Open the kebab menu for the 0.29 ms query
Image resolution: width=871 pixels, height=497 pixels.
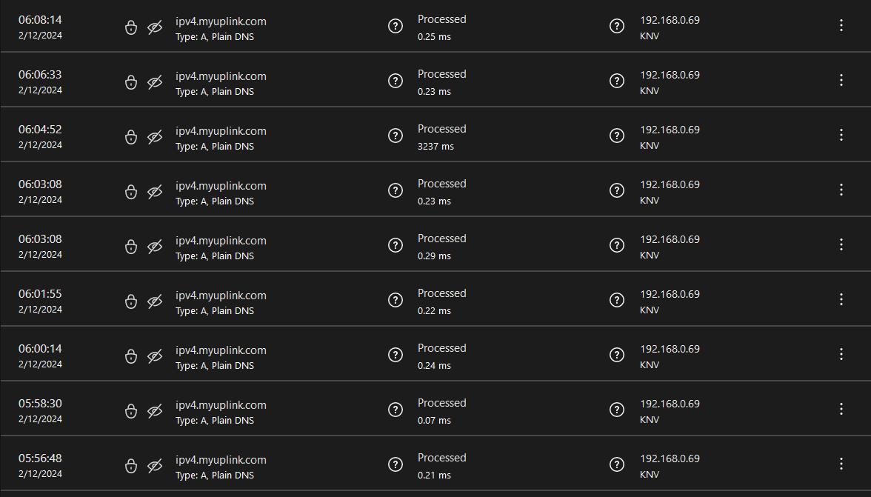[x=841, y=245]
